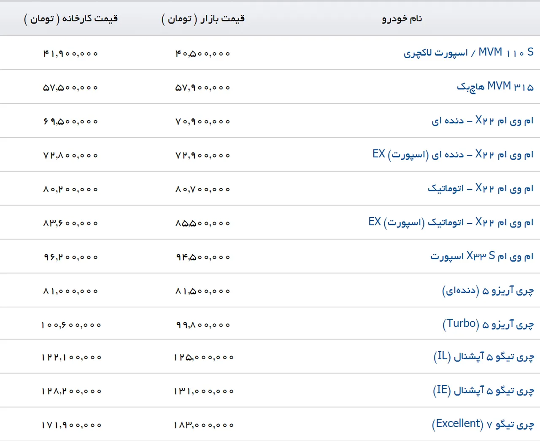The height and width of the screenshot is (441, 540).
Task: Open ام وی ام X22 دنده ای EX (اسپورت) link
Action: click(453, 155)
